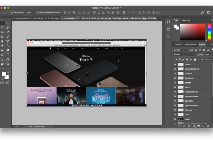Select the Horizontal Type tool
The image size is (213, 142).
click(x=8, y=55)
